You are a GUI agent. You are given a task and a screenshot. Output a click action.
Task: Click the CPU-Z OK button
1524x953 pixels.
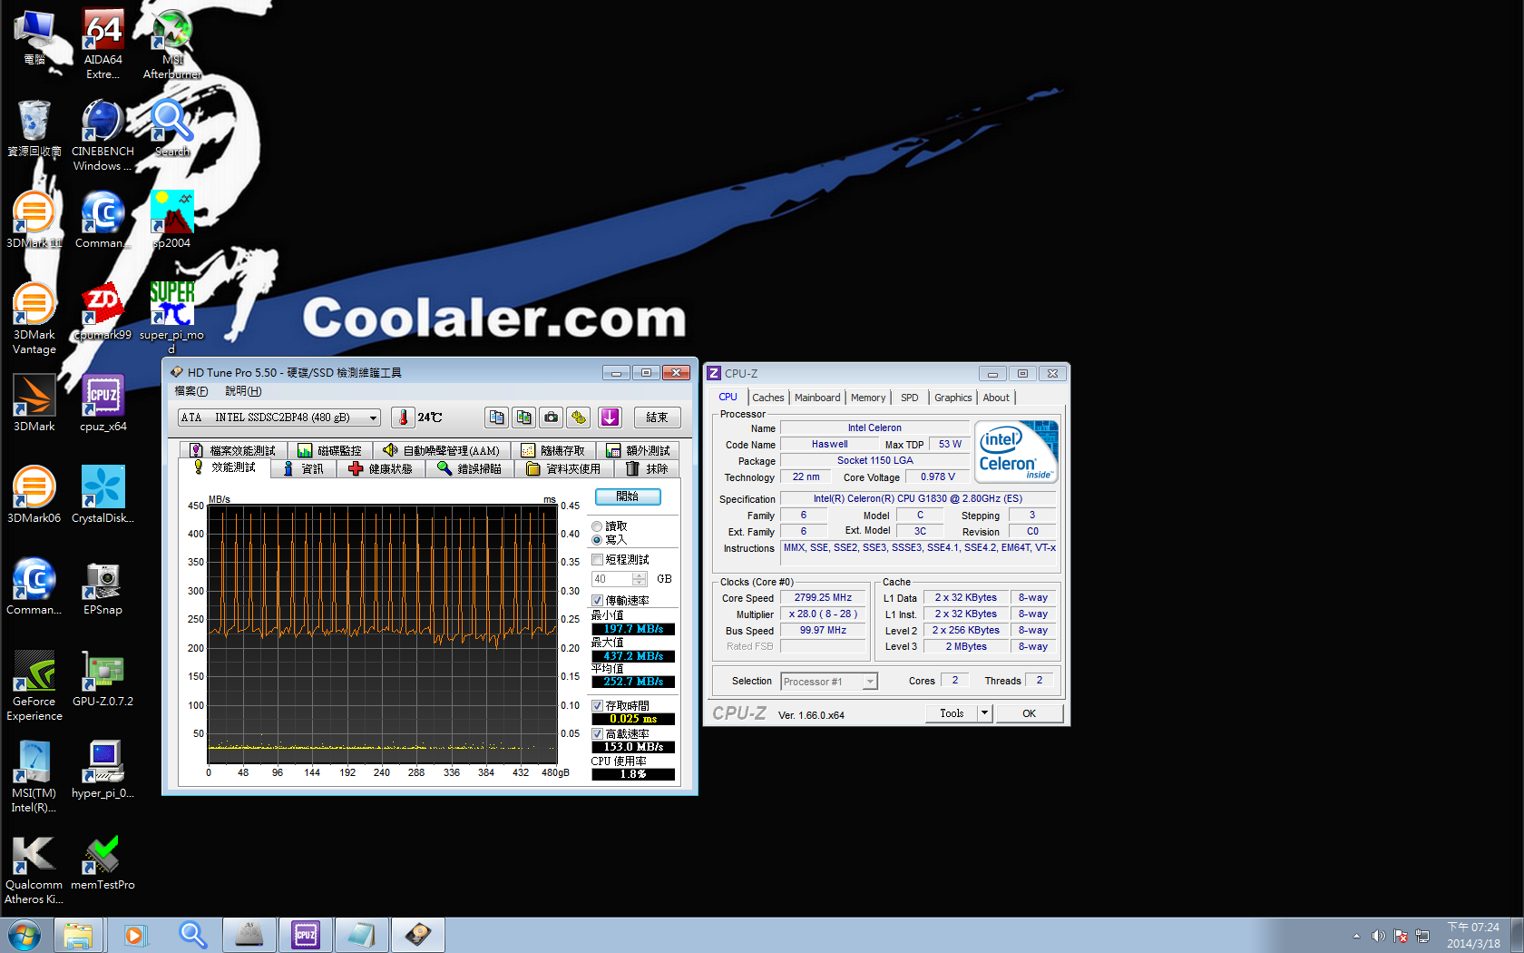pos(1029,713)
